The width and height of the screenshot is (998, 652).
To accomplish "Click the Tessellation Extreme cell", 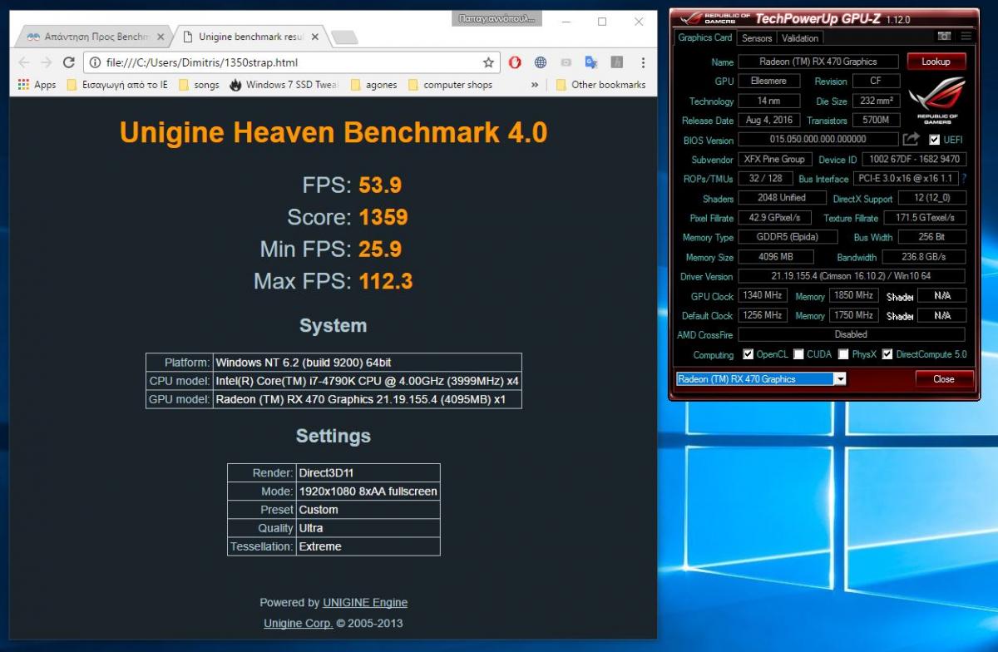I will pos(368,546).
